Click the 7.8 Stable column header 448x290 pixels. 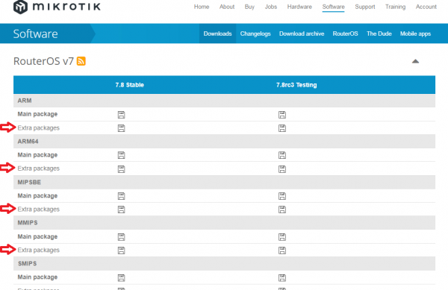(x=129, y=85)
